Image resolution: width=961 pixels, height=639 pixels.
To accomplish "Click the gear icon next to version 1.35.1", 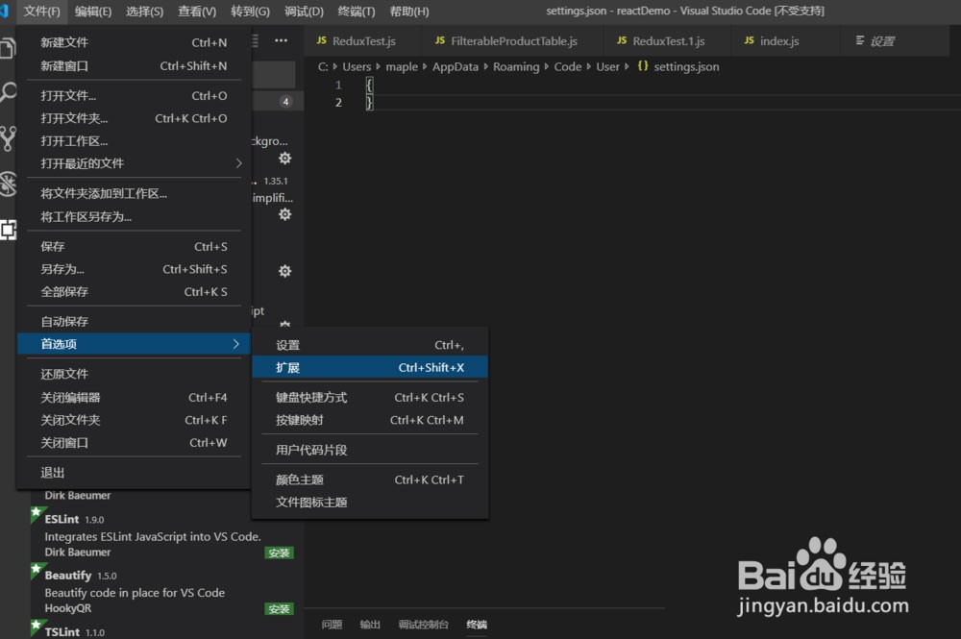I will [x=285, y=158].
